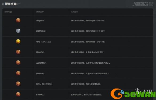Click condition 队伍中仅有1名代理人
156x100 pixels.
coord(88,52)
